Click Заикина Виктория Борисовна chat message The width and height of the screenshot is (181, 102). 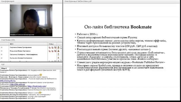(24, 77)
